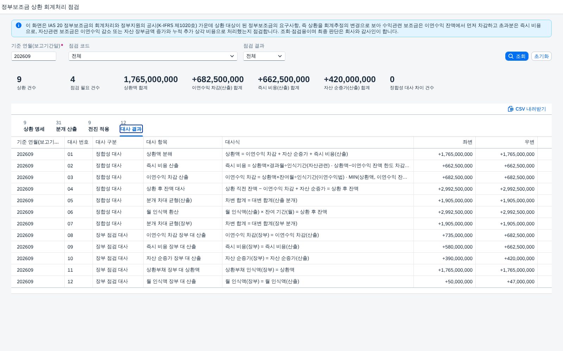Click the CSV 내려받기 link text

click(x=531, y=109)
